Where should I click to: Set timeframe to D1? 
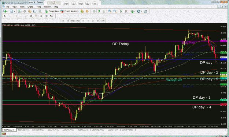pyautogui.click(x=93, y=21)
